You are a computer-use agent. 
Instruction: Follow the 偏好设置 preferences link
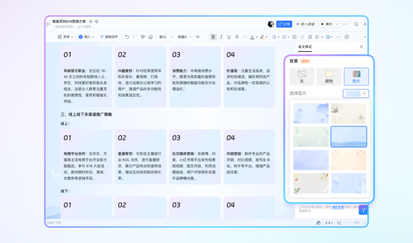pyautogui.click(x=337, y=206)
